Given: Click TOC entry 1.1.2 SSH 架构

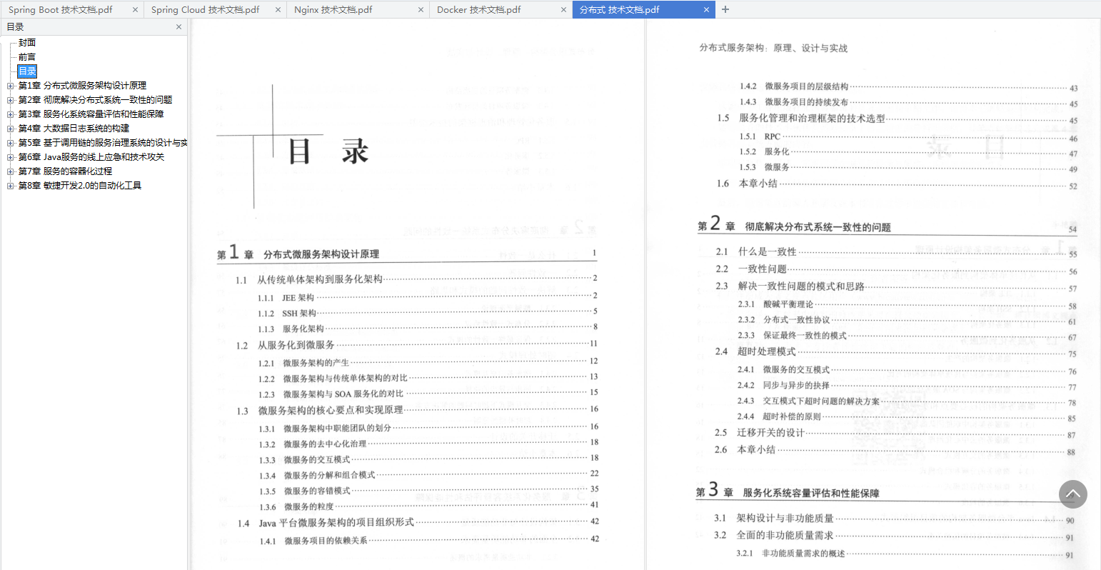Looking at the screenshot, I should tap(428, 313).
